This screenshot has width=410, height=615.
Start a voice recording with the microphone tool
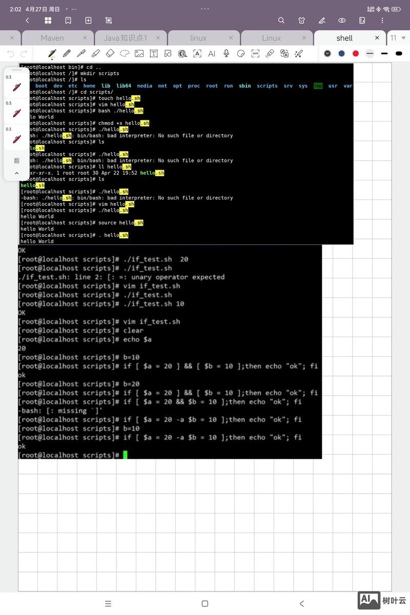coord(226,53)
